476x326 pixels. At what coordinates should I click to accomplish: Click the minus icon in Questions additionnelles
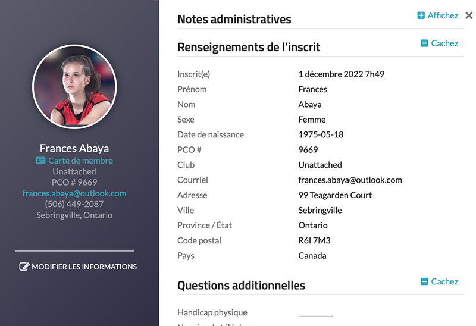[424, 282]
